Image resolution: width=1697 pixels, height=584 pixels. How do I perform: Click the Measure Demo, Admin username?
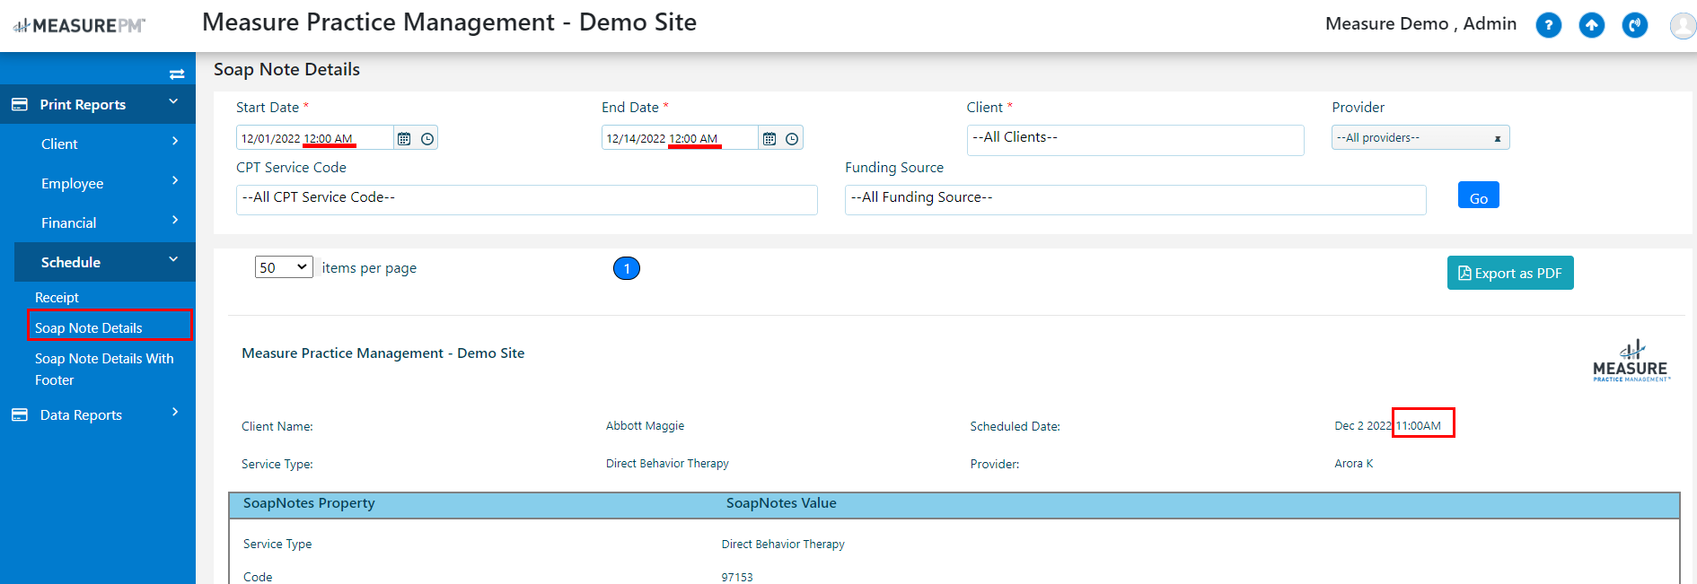[x=1420, y=24]
